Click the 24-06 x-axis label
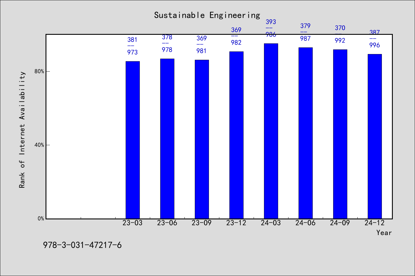Image resolution: width=415 pixels, height=276 pixels. pos(305,223)
